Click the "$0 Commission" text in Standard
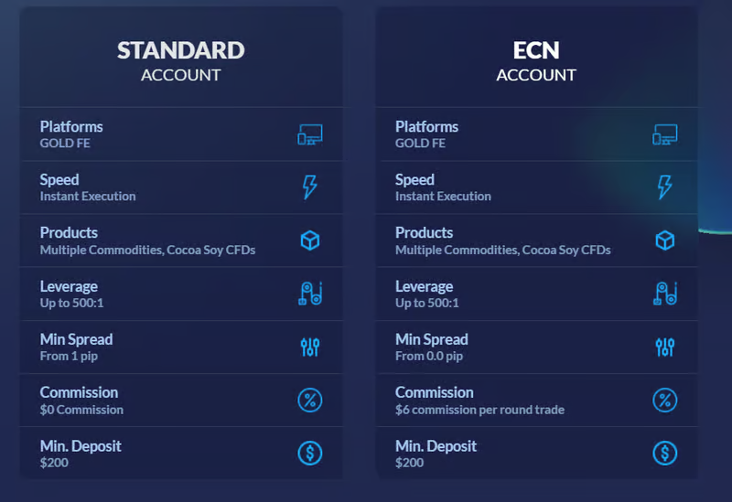 pos(81,410)
